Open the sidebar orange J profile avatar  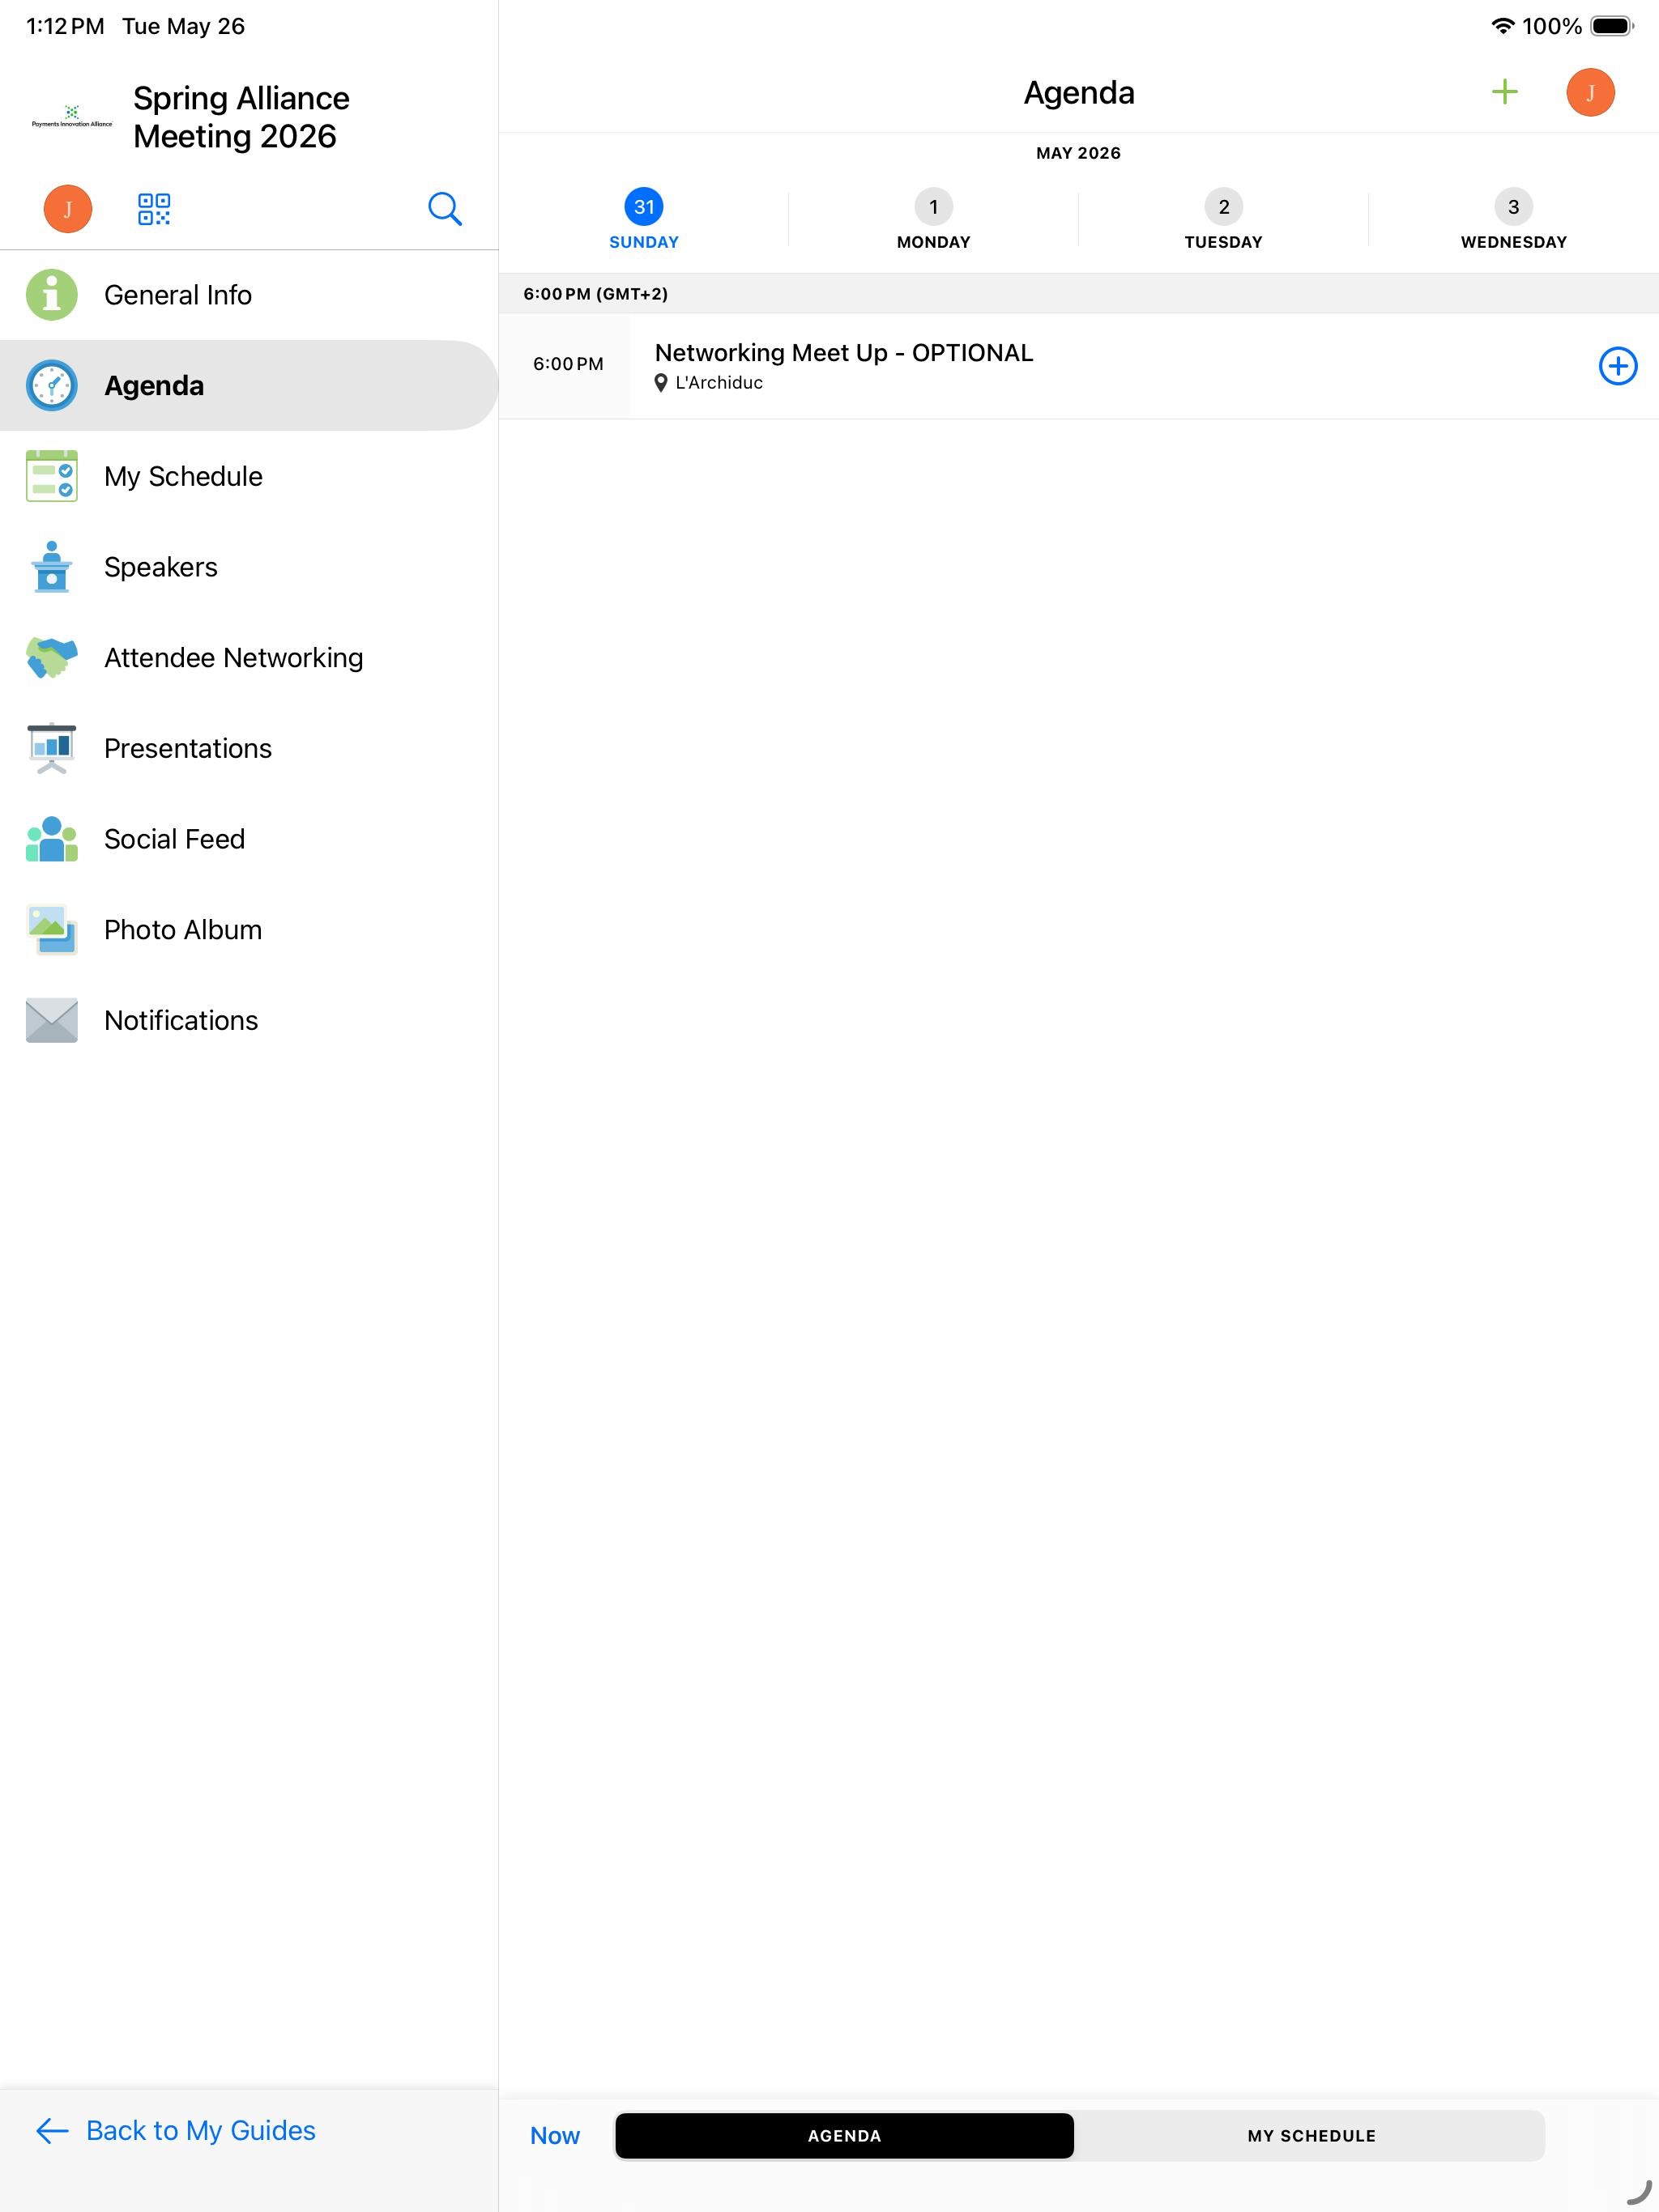point(68,209)
